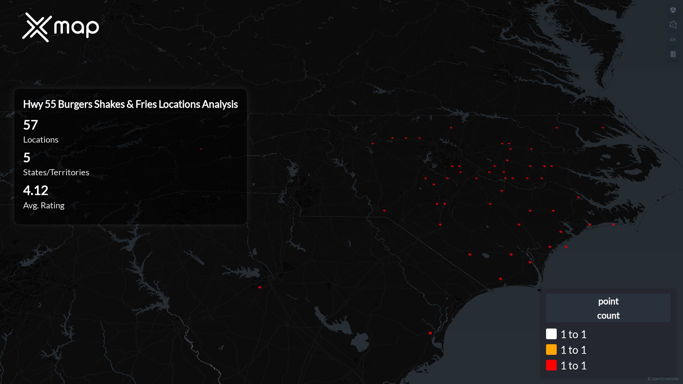Click the 4.12 Avg. Rating statistic
683x384 pixels.
pyautogui.click(x=36, y=191)
